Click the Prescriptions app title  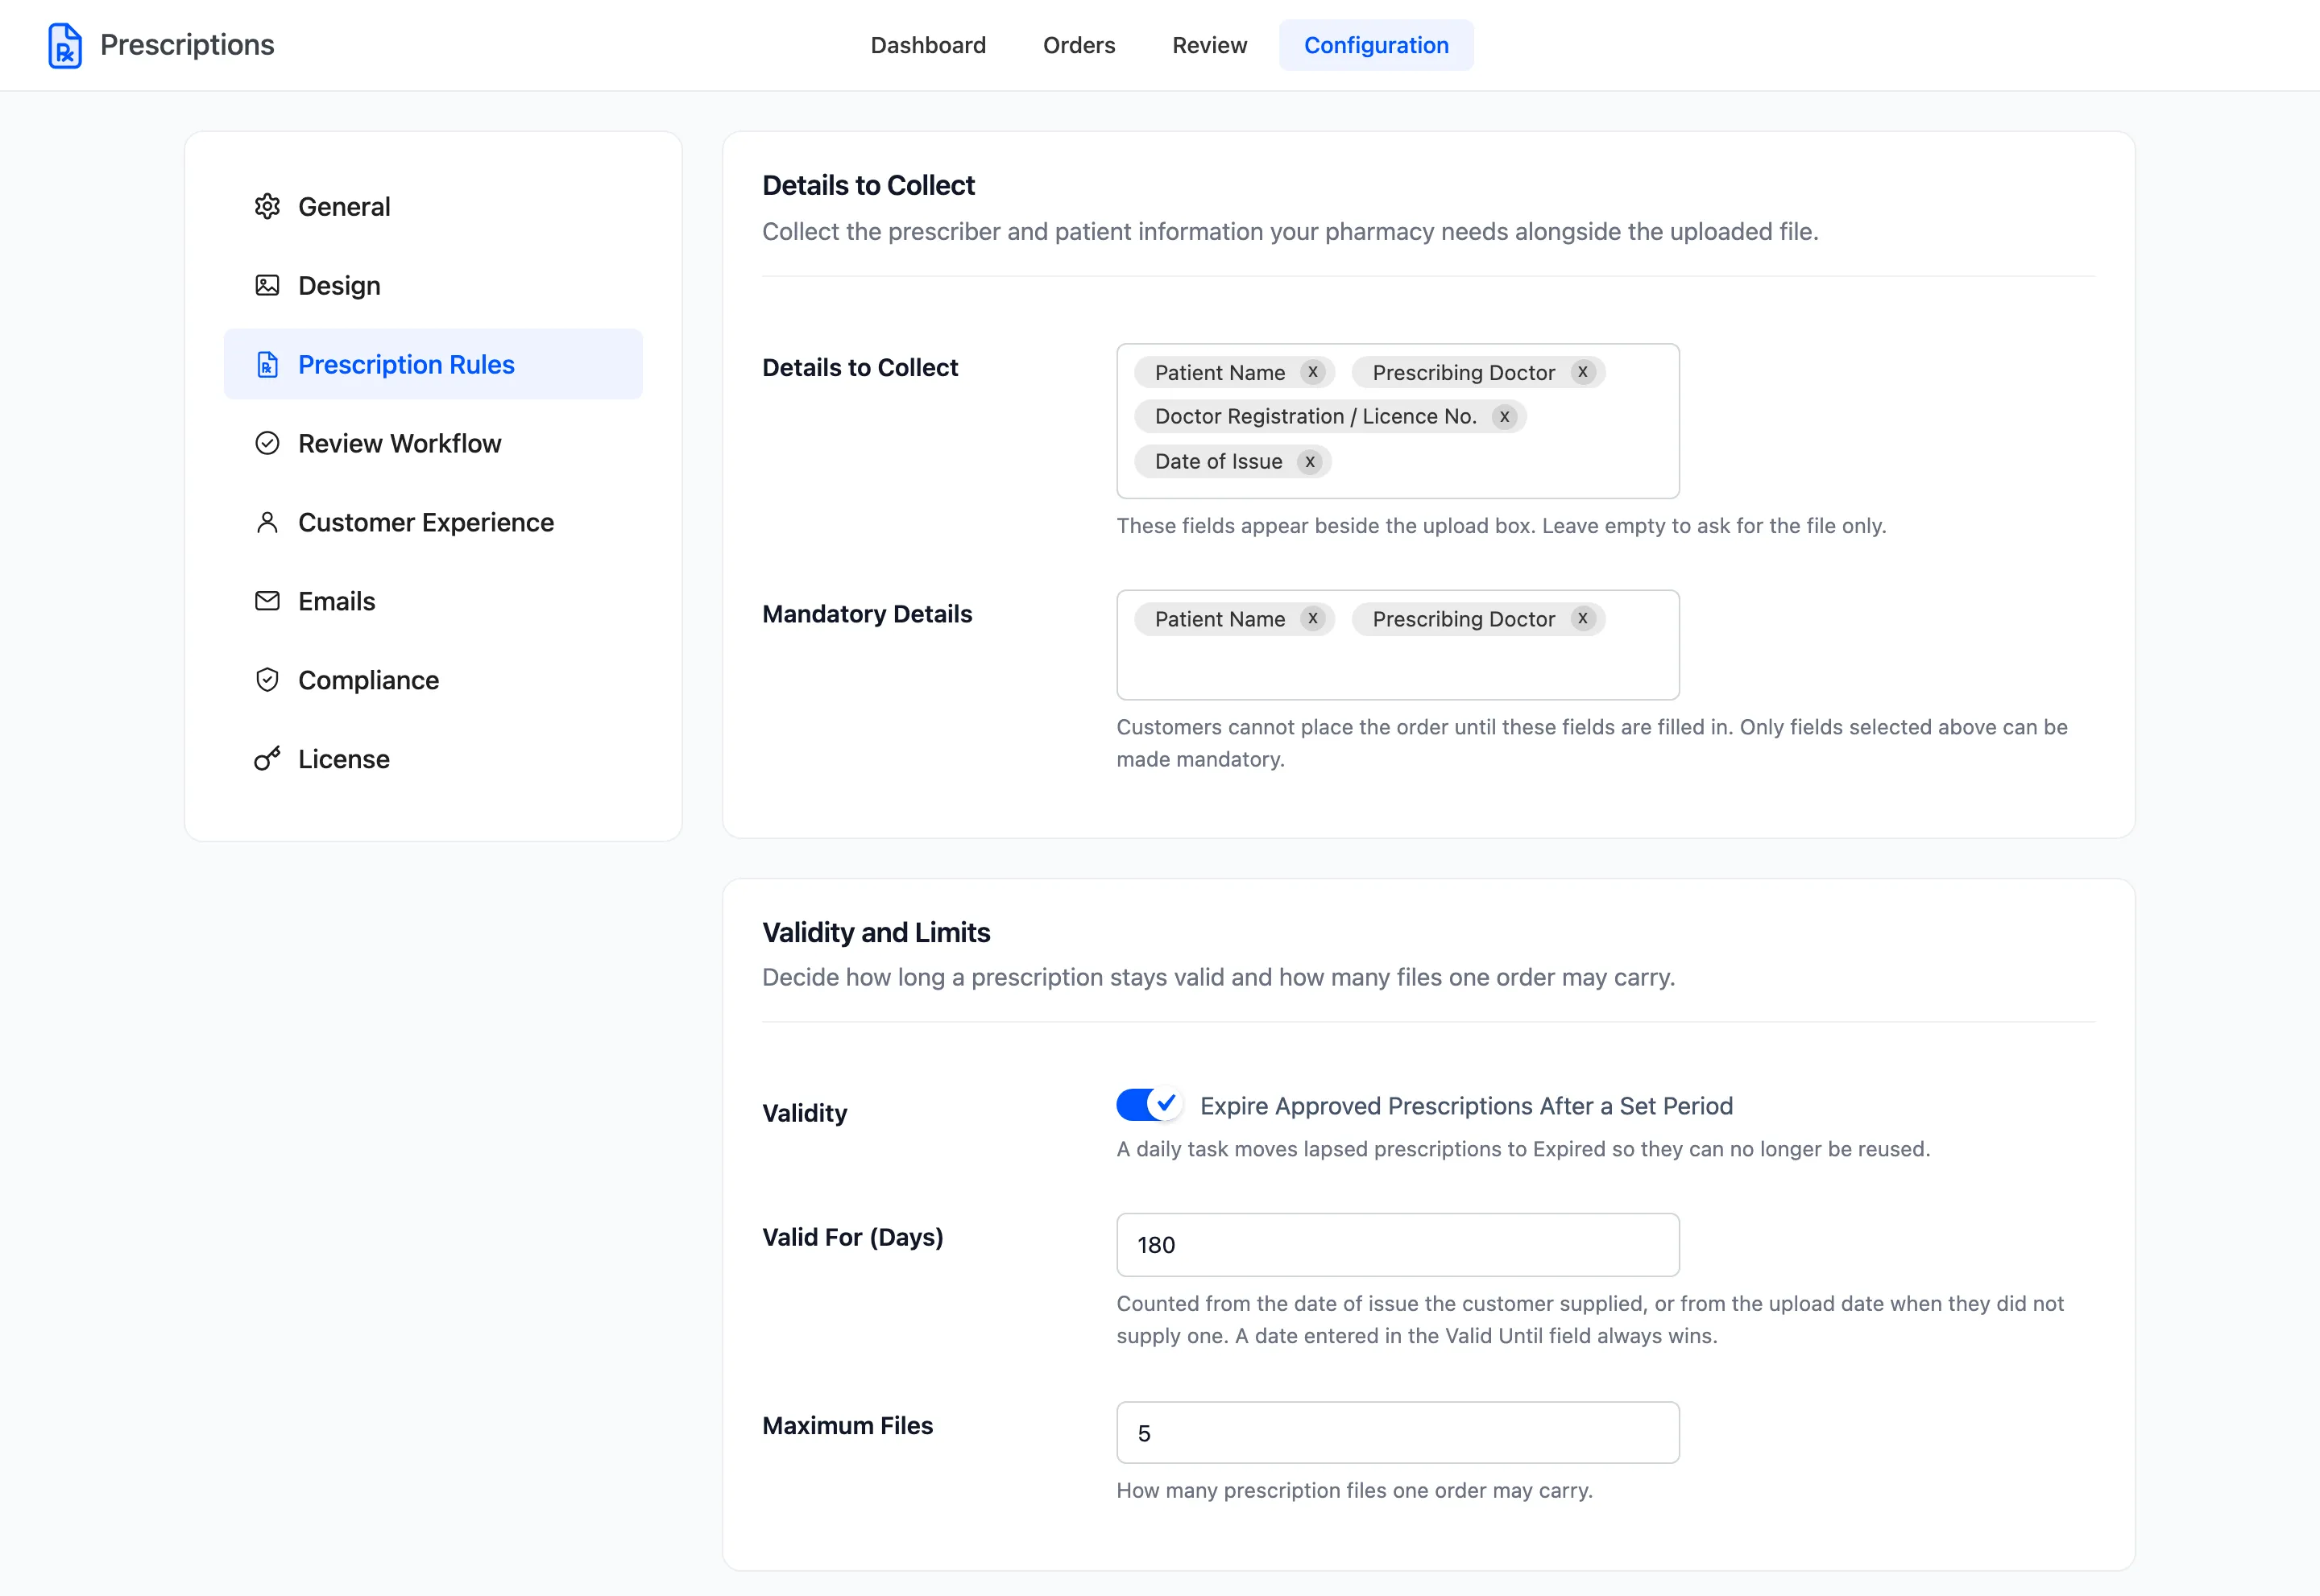coord(187,45)
